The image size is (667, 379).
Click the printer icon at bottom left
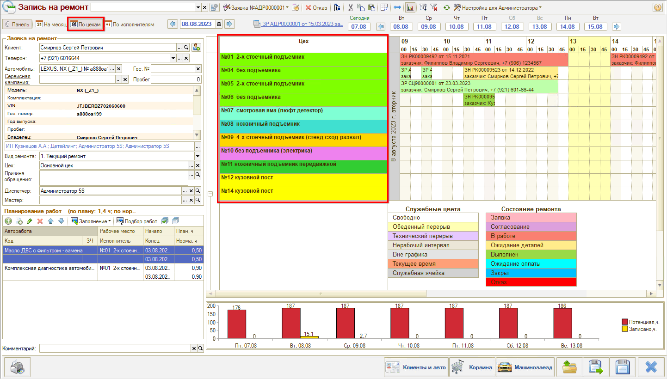click(17, 367)
